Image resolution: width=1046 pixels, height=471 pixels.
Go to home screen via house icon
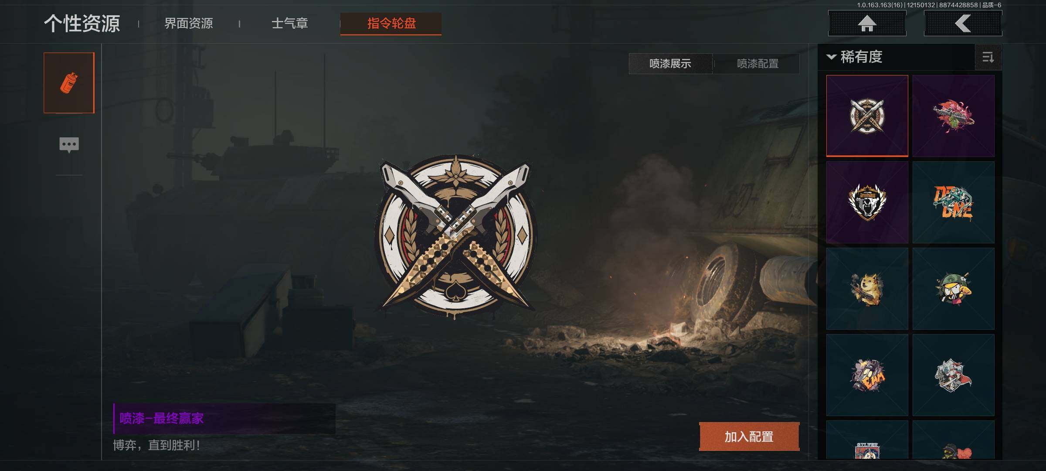[867, 24]
